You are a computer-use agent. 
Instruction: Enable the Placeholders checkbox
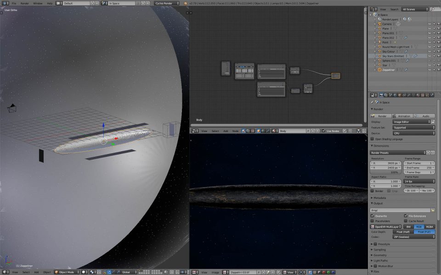pyautogui.click(x=373, y=221)
